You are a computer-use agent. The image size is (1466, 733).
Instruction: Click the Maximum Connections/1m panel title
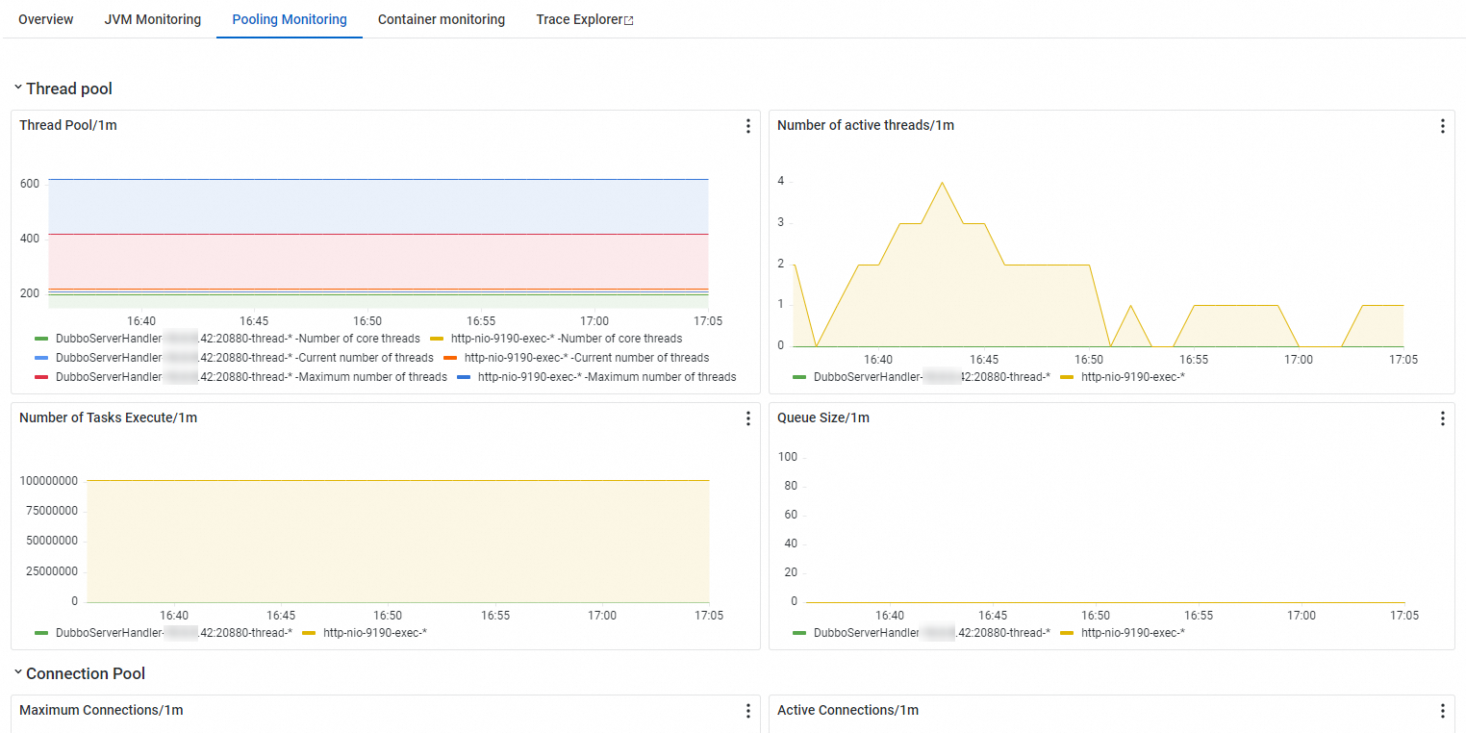(x=101, y=710)
